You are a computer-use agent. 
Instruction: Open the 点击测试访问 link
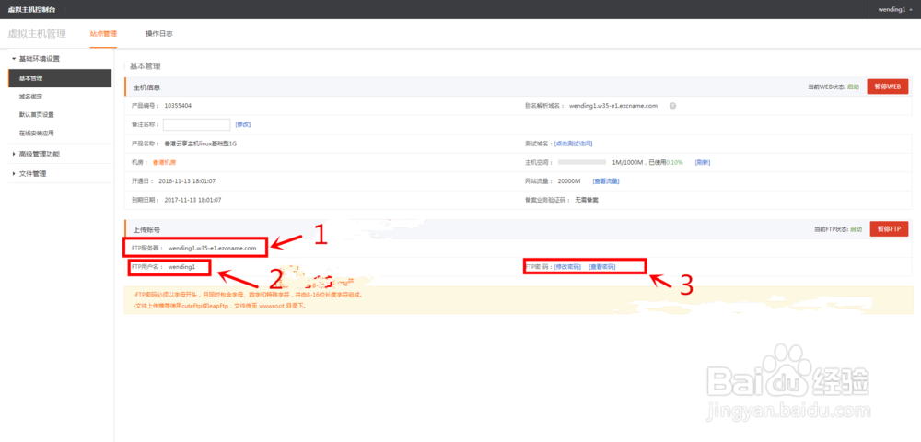(573, 144)
